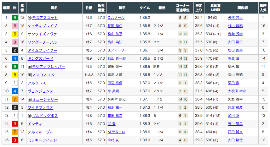Select the pink frame 8 box in ケイティブレイブ's row

coord(15,26)
